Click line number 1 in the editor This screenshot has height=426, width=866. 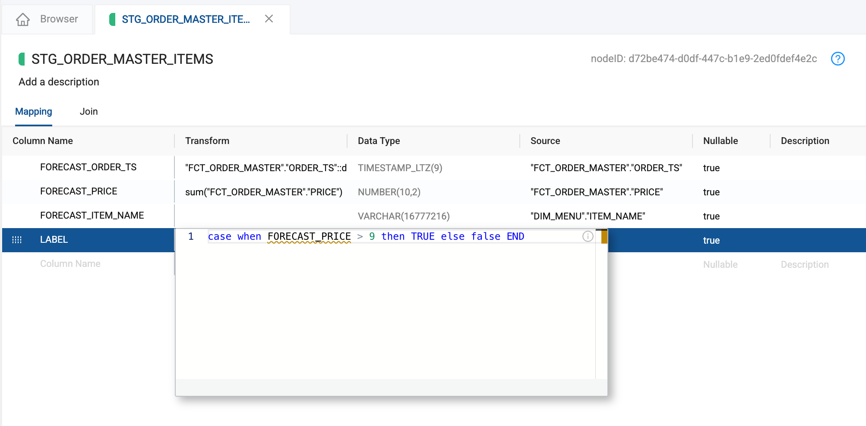coord(191,237)
